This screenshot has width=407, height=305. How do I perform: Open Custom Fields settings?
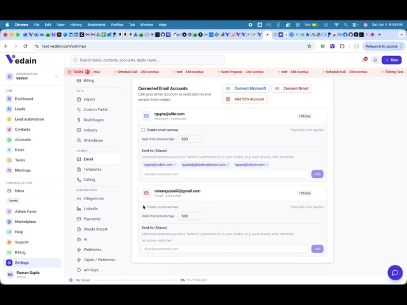[95, 110]
